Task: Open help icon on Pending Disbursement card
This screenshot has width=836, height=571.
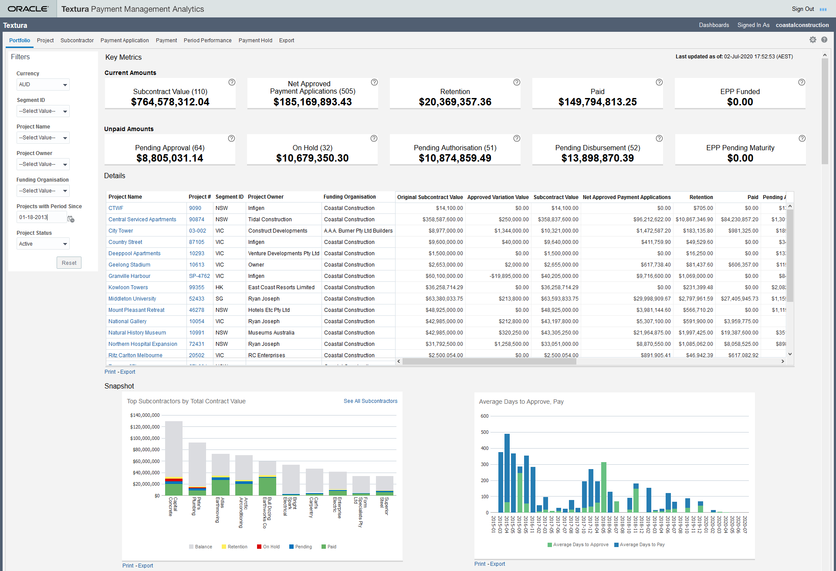Action: tap(659, 138)
